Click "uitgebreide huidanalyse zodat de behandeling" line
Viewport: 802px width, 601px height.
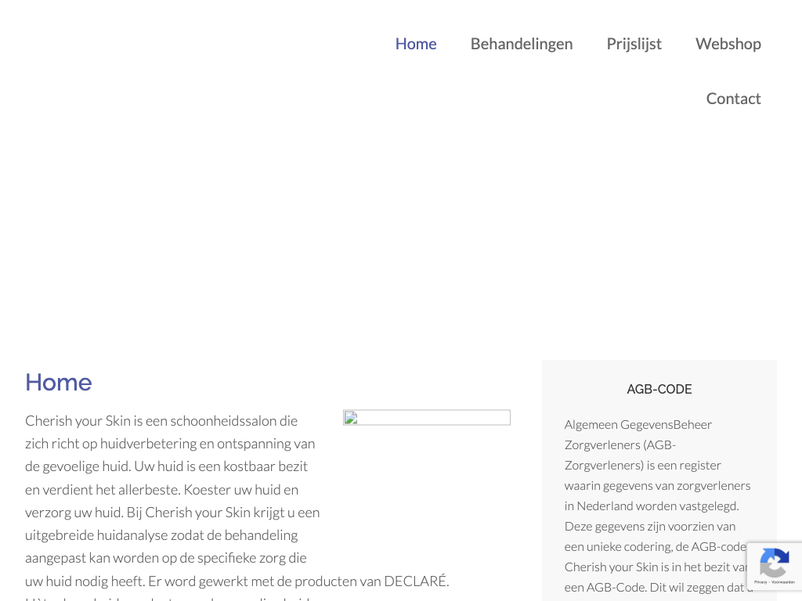(161, 535)
